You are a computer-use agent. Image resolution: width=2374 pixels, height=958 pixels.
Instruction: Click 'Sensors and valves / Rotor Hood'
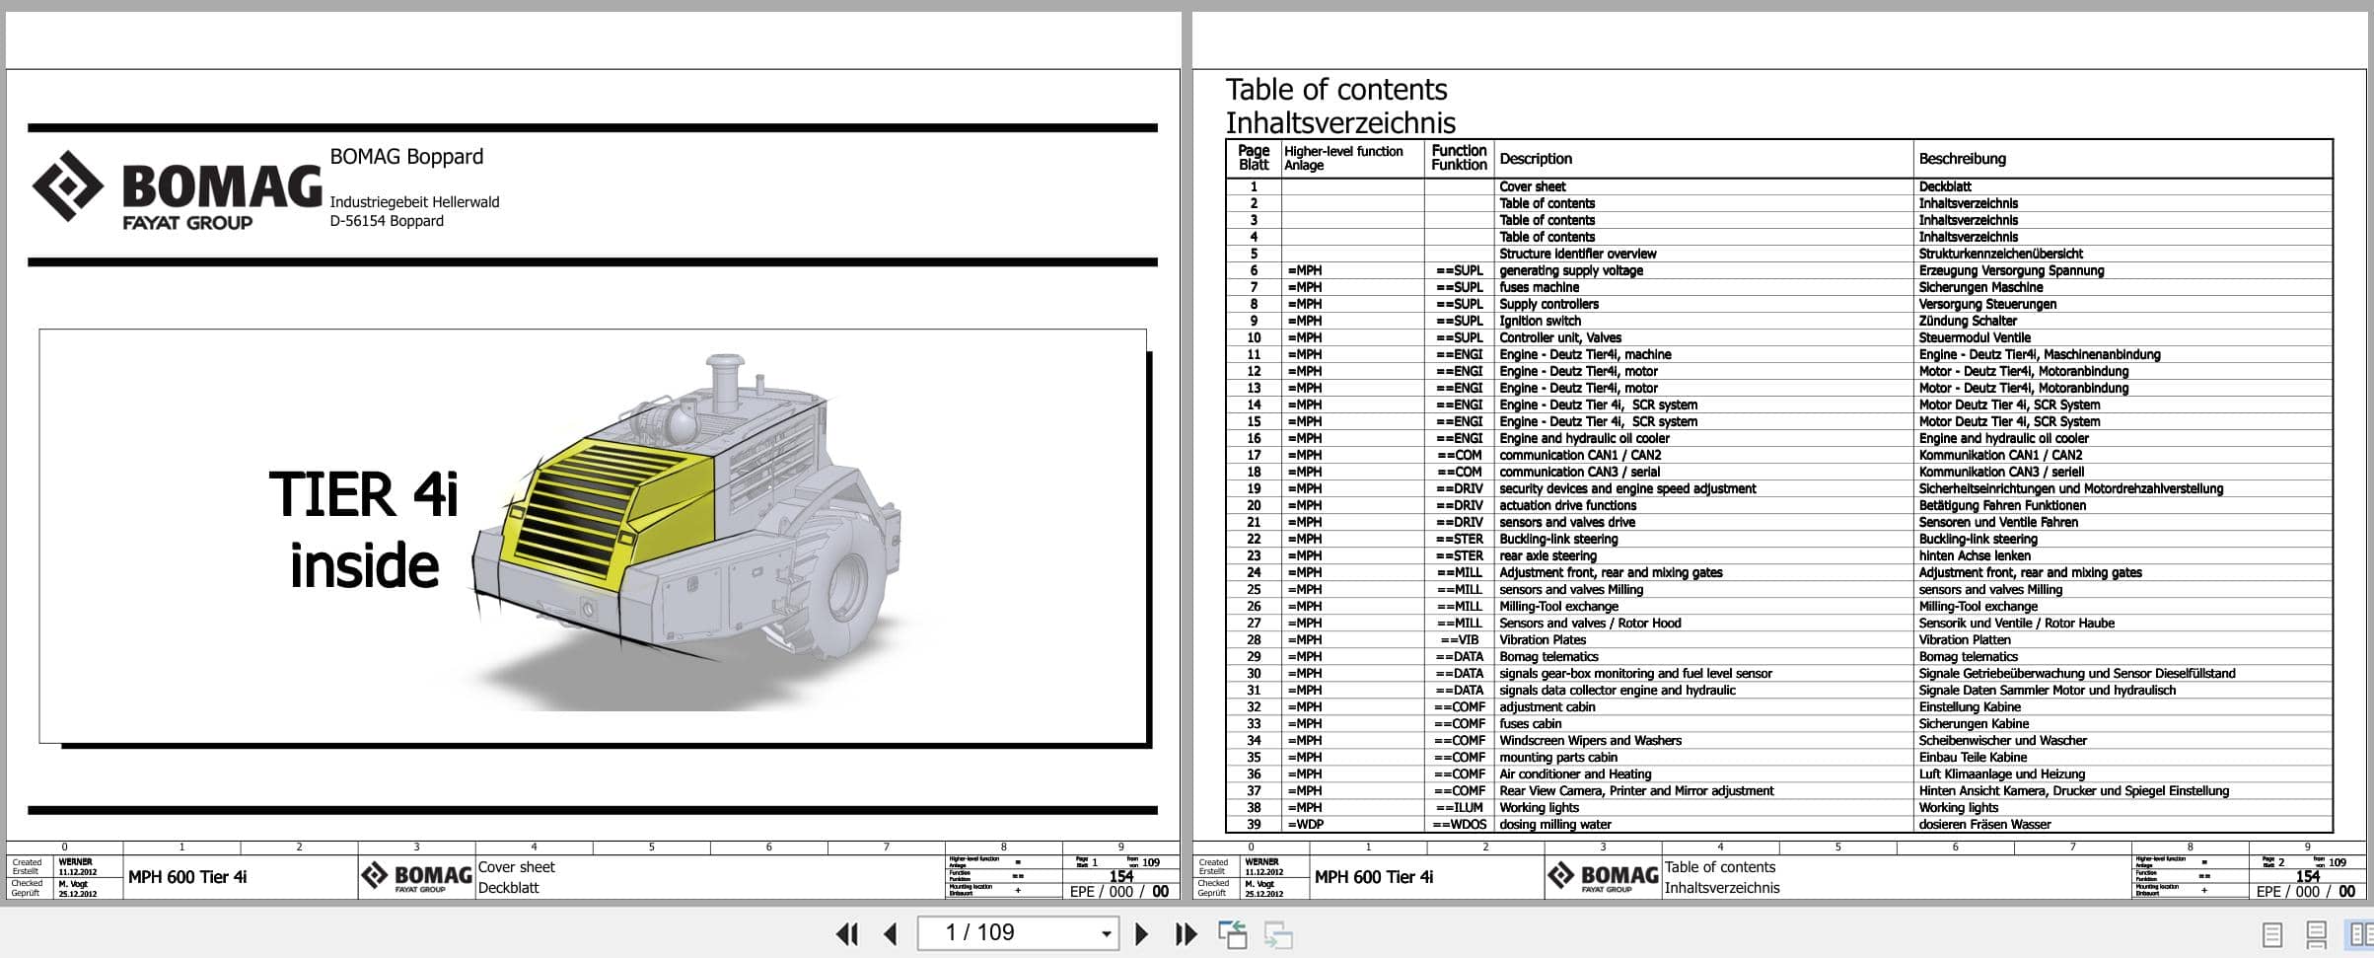pos(1590,623)
